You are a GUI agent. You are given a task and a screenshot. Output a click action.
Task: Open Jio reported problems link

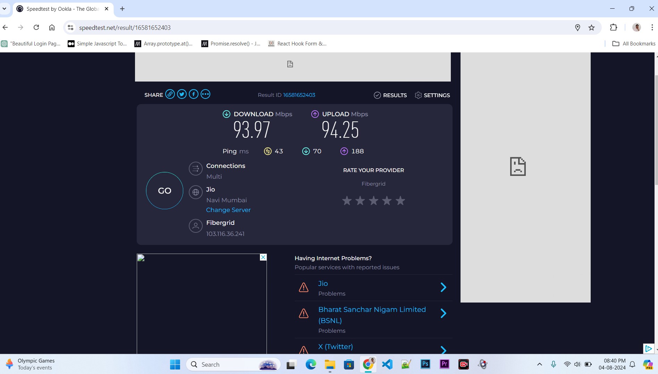click(323, 283)
